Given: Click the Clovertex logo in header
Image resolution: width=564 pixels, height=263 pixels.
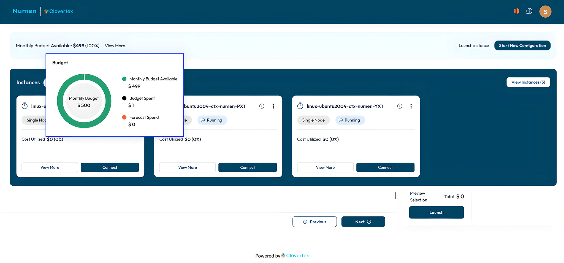Looking at the screenshot, I should coord(59,11).
